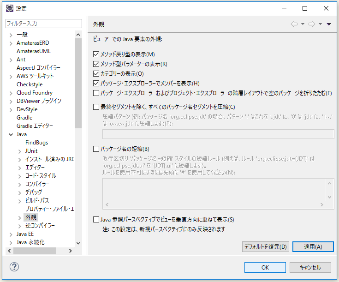Click the フィルター入力 filter field
Screen dimensions: 339x282
point(44,24)
